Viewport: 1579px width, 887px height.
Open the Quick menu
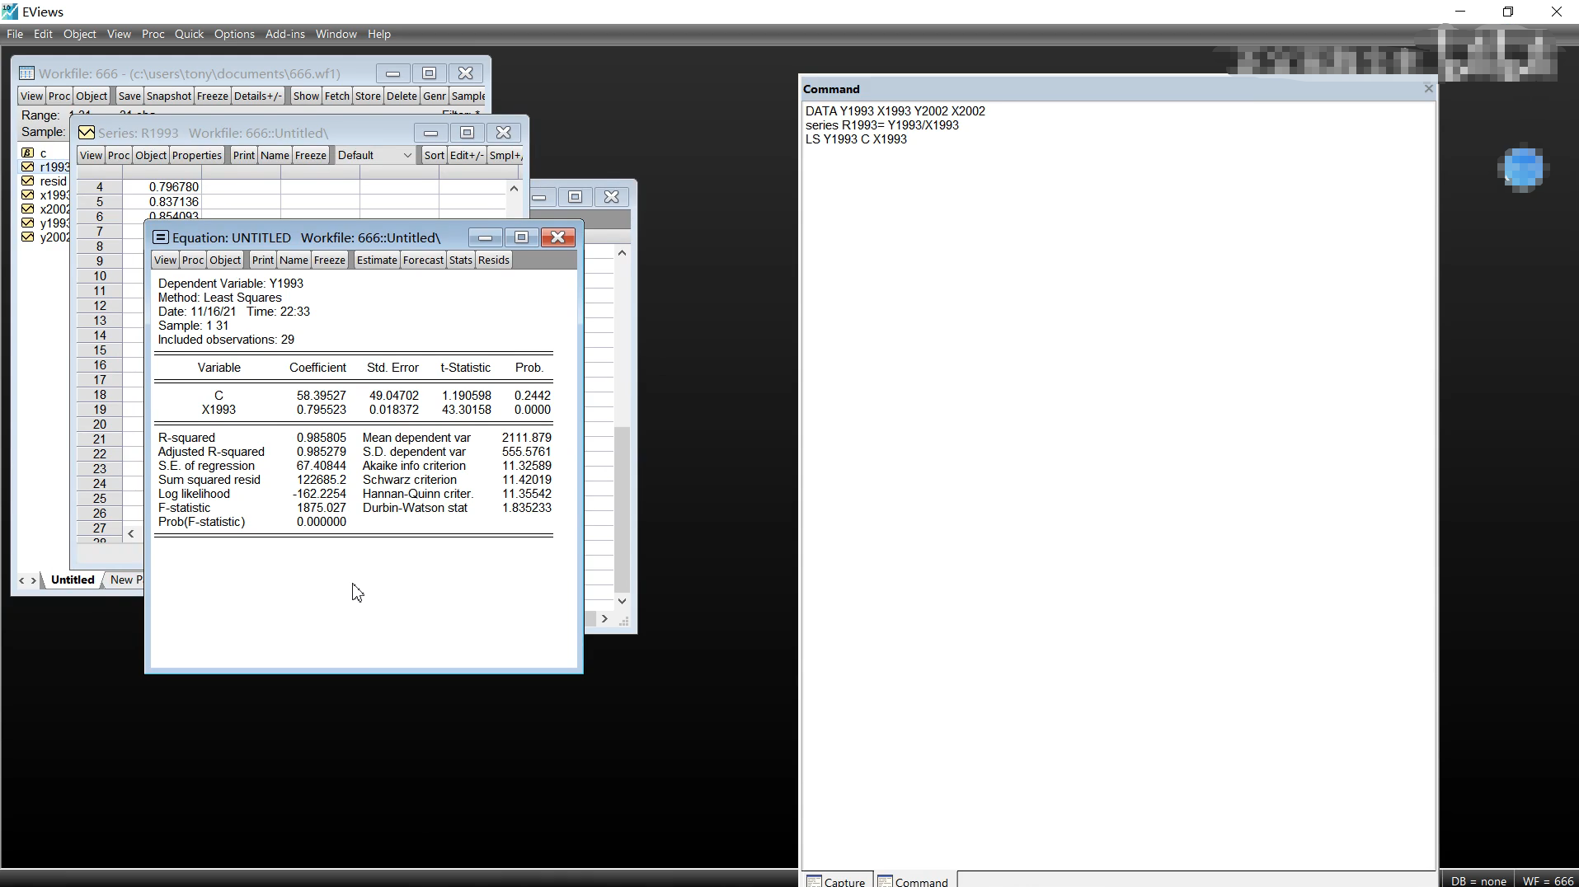189,34
